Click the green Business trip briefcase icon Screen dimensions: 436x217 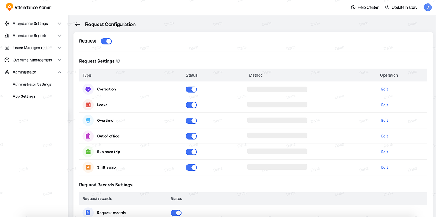pos(88,152)
